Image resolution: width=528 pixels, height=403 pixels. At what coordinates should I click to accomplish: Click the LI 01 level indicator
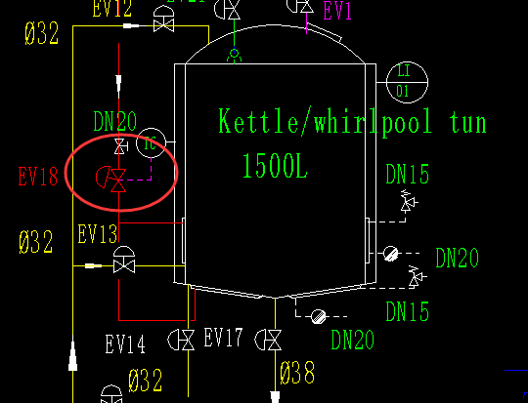coord(407,82)
